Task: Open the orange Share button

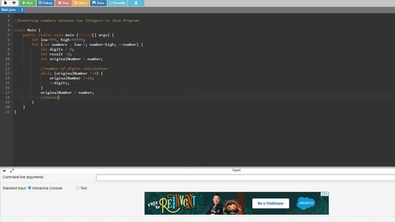Action: point(81,2)
